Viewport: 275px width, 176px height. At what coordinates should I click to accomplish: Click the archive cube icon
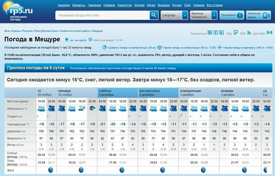tap(159, 47)
